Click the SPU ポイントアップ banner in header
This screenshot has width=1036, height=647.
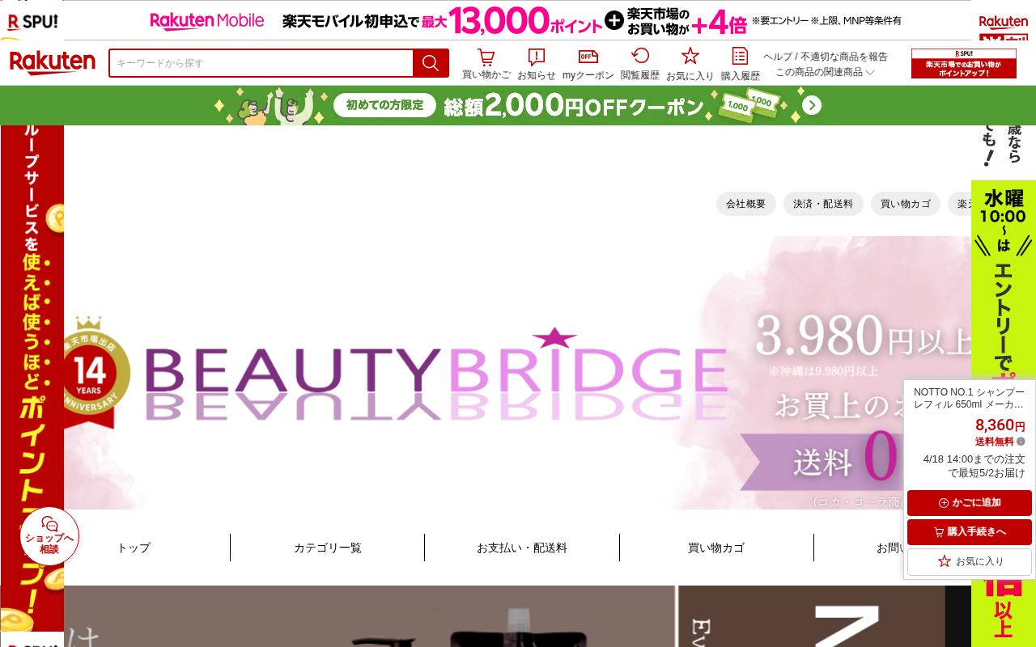(964, 63)
